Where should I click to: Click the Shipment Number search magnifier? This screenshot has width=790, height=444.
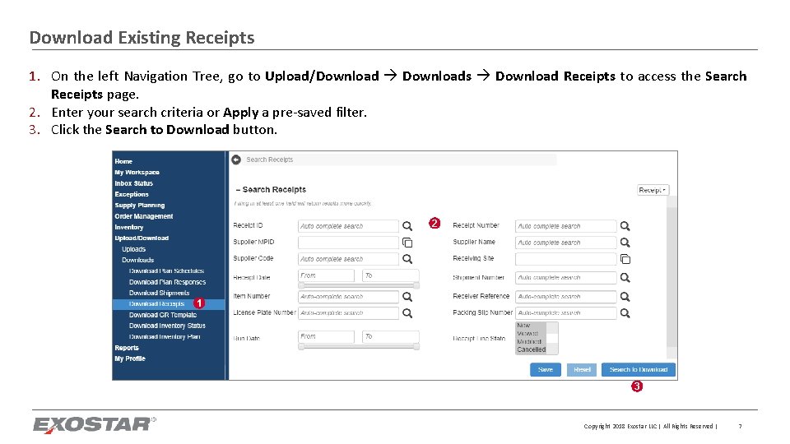625,278
